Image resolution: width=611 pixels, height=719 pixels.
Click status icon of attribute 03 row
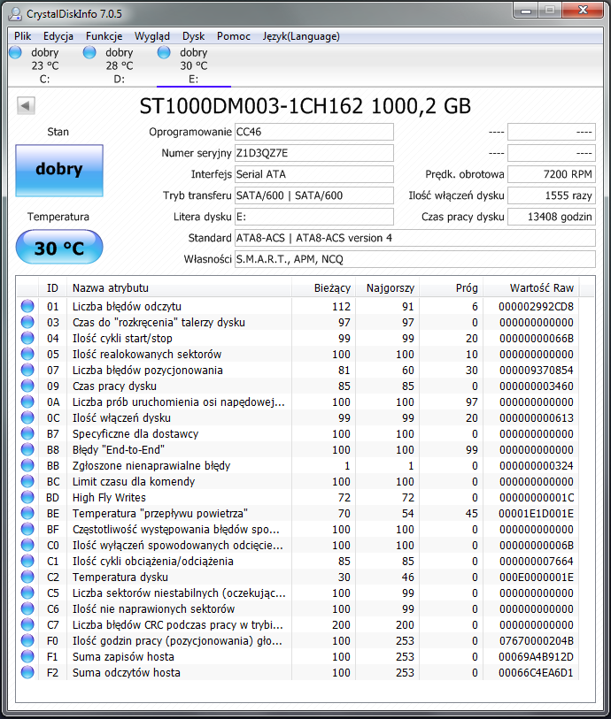[x=27, y=323]
